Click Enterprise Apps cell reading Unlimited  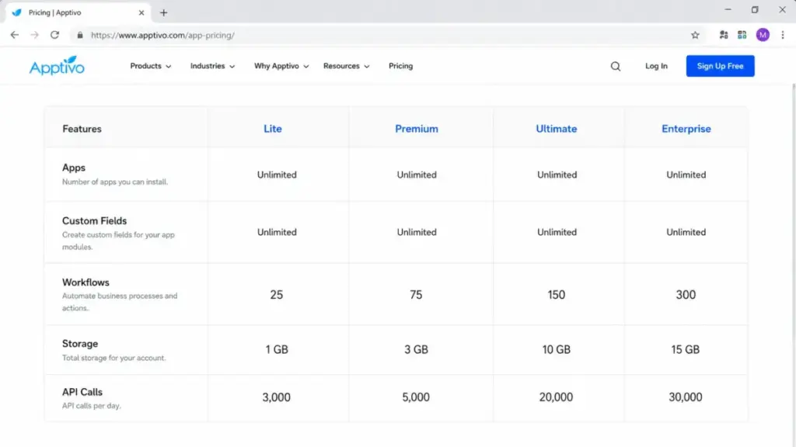686,175
